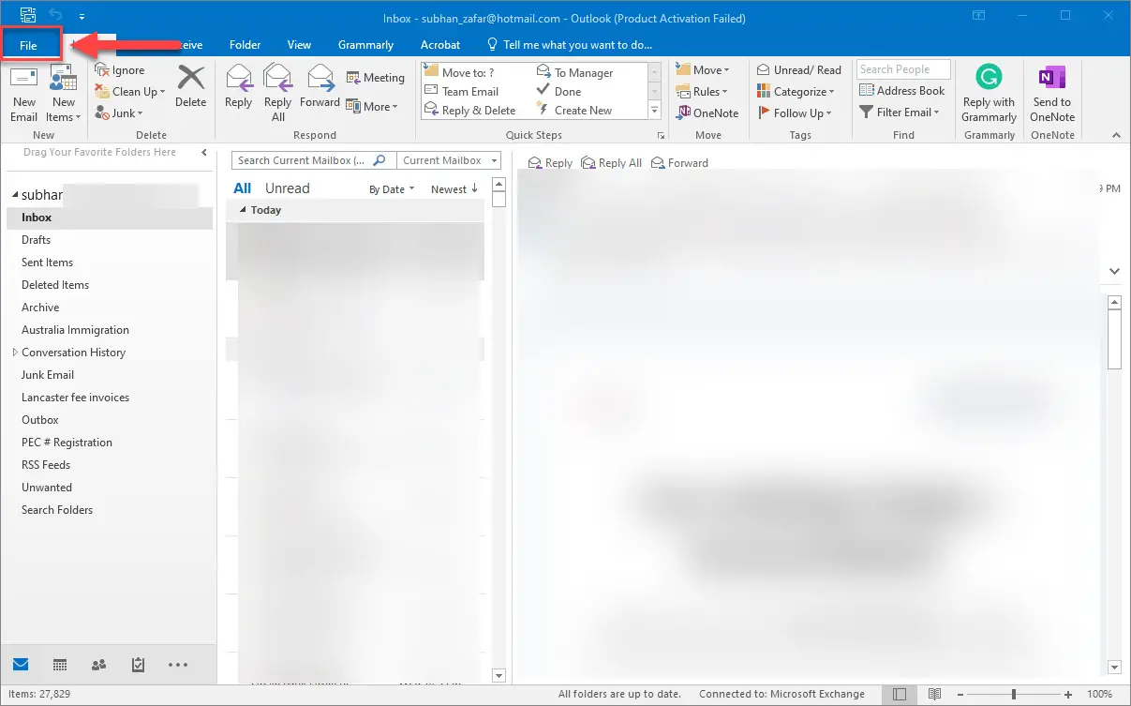Use the Reply & Delete quick step
This screenshot has width=1131, height=706.
click(x=469, y=110)
